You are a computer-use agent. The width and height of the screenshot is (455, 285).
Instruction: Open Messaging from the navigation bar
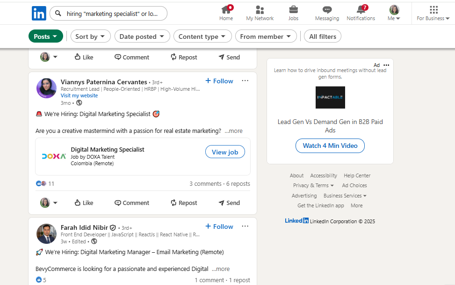coord(327,13)
